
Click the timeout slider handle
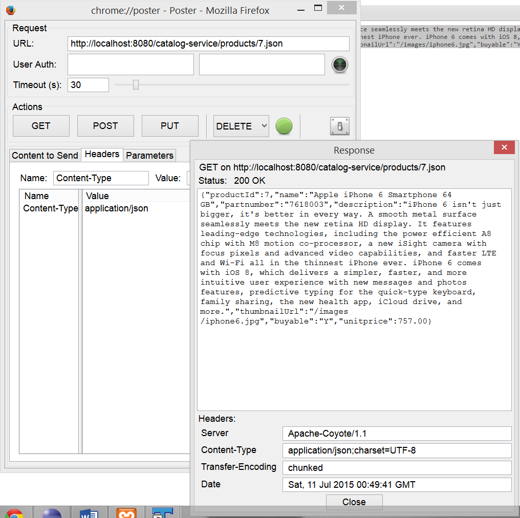[x=136, y=85]
